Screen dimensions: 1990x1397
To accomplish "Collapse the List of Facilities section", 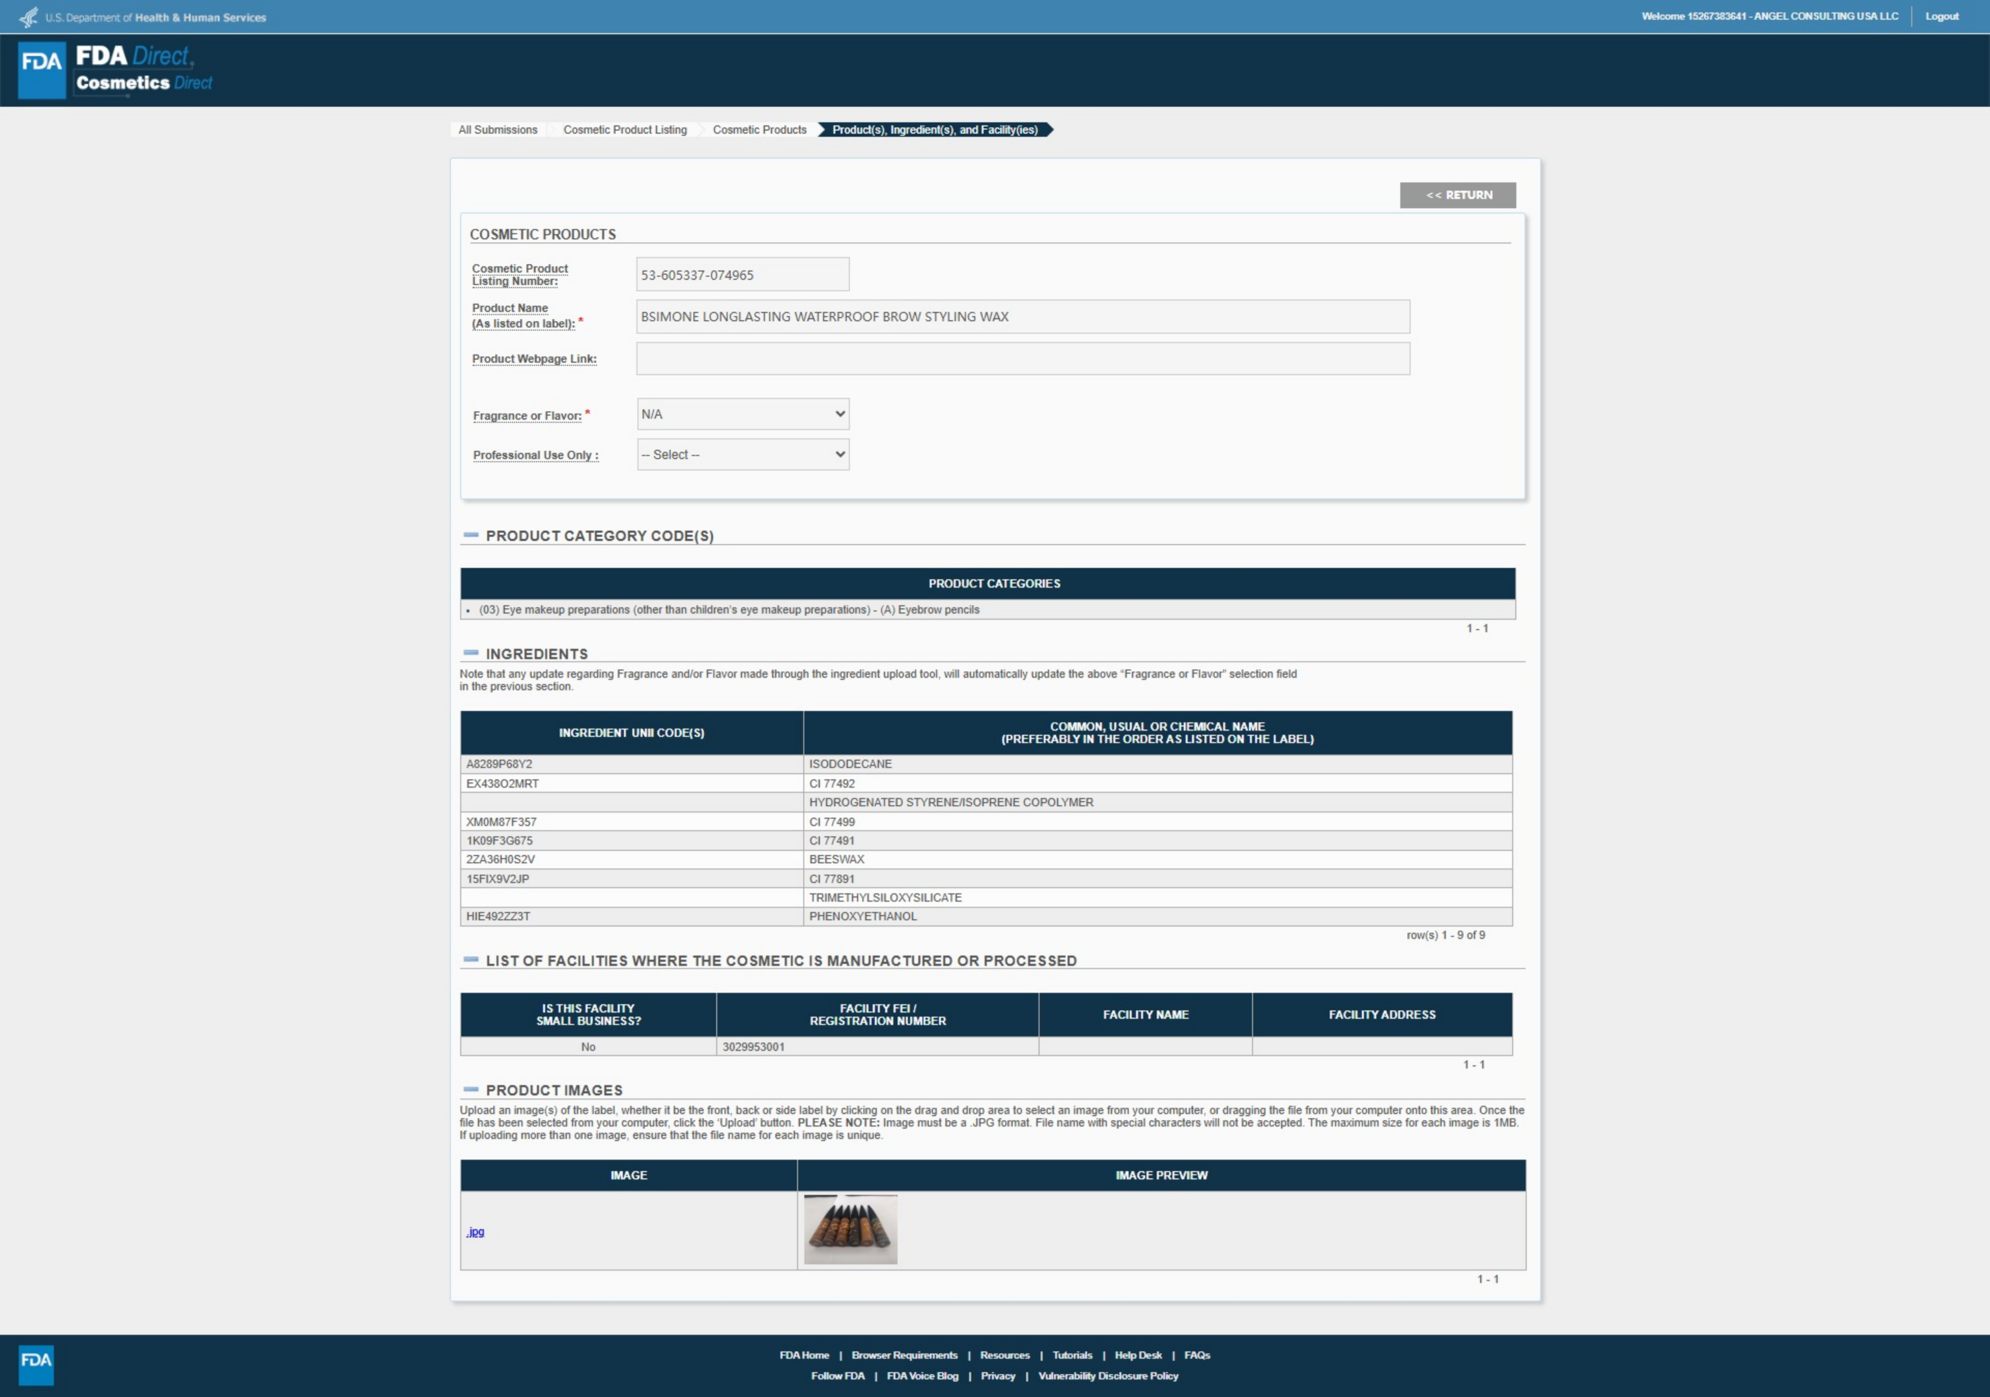I will pos(471,960).
